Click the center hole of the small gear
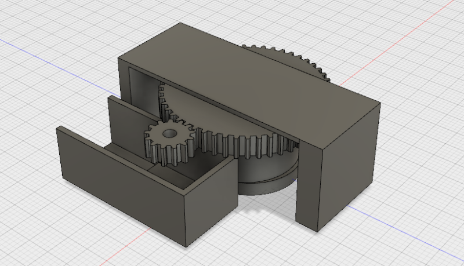 [x=168, y=133]
